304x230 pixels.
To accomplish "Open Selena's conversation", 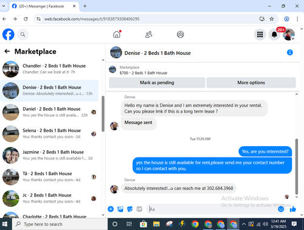I will coord(49,134).
